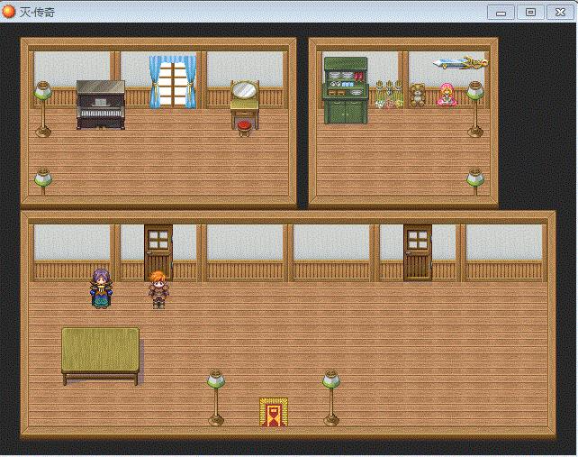Screen dimensions: 578x457
Task: Click the 灭·传奇 window title text
Action: point(37,13)
